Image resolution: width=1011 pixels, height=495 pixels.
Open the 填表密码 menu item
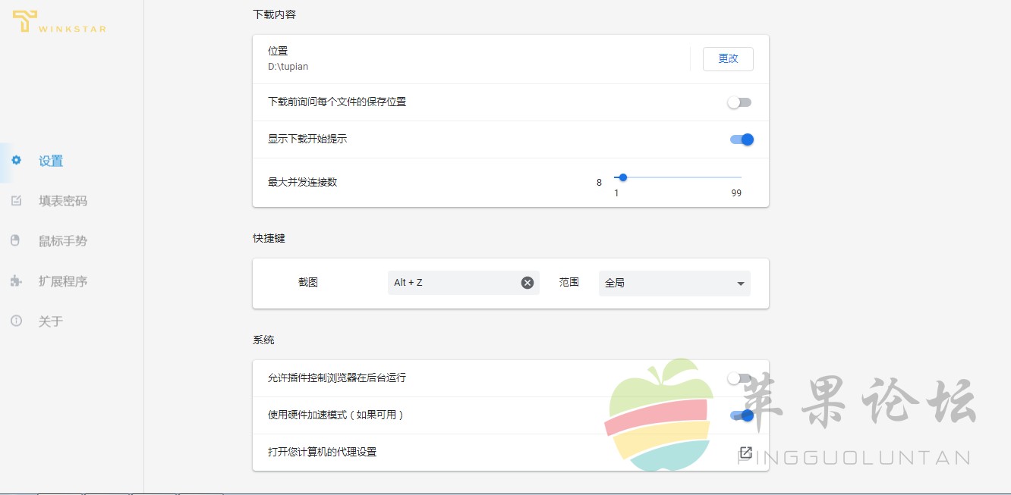[x=63, y=201]
